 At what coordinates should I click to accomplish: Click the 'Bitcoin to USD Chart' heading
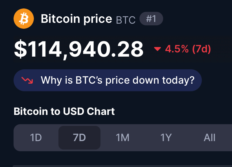tap(64, 111)
